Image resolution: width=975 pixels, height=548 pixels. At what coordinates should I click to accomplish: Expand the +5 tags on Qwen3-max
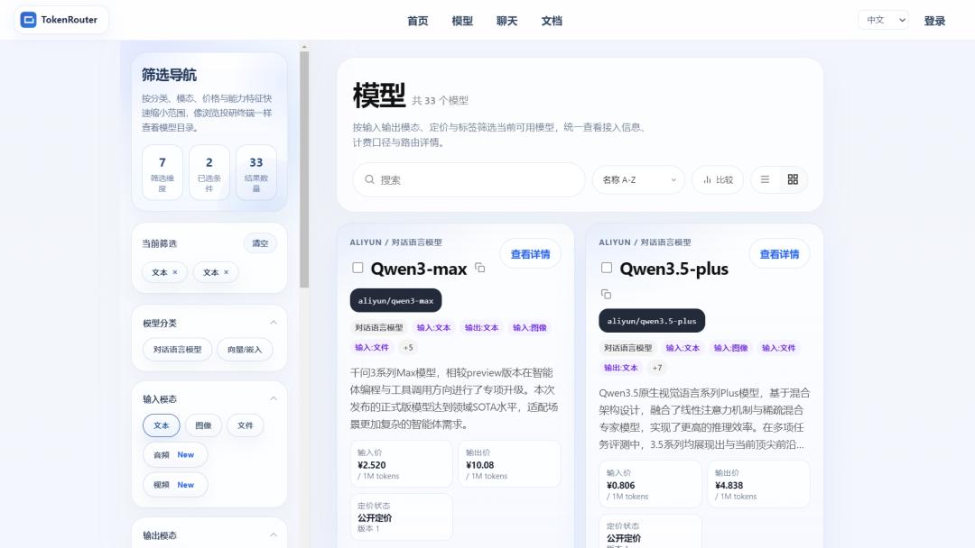(x=408, y=348)
